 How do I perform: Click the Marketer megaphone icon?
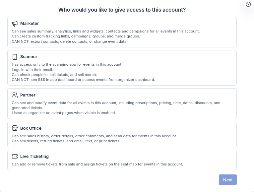point(15,24)
